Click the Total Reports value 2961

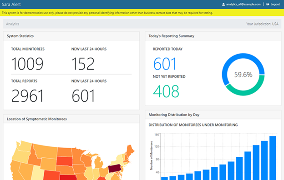27,96
